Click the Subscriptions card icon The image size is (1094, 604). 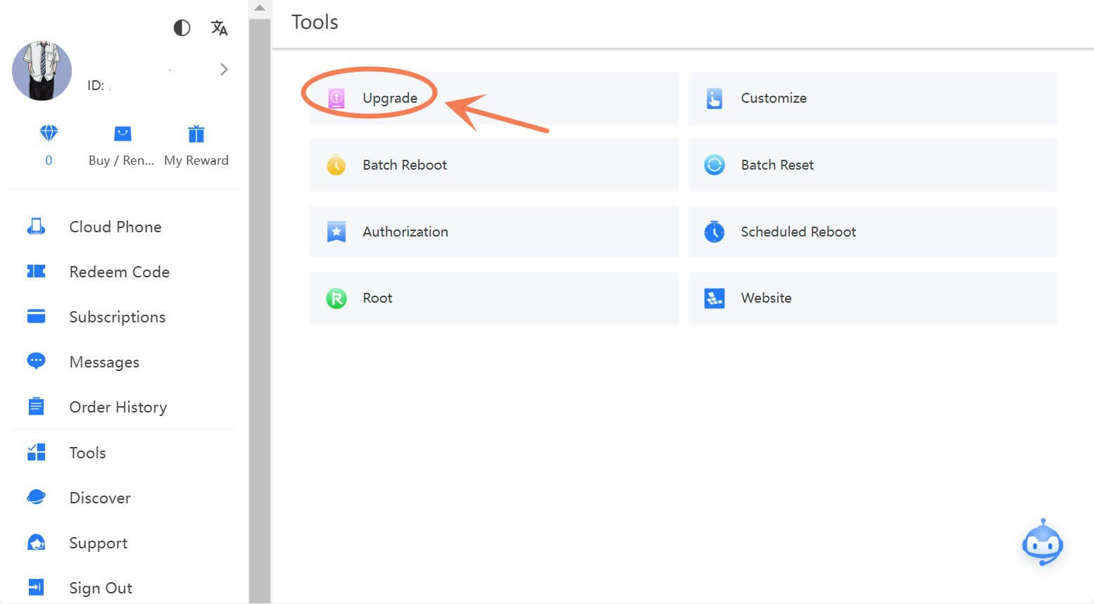click(36, 316)
